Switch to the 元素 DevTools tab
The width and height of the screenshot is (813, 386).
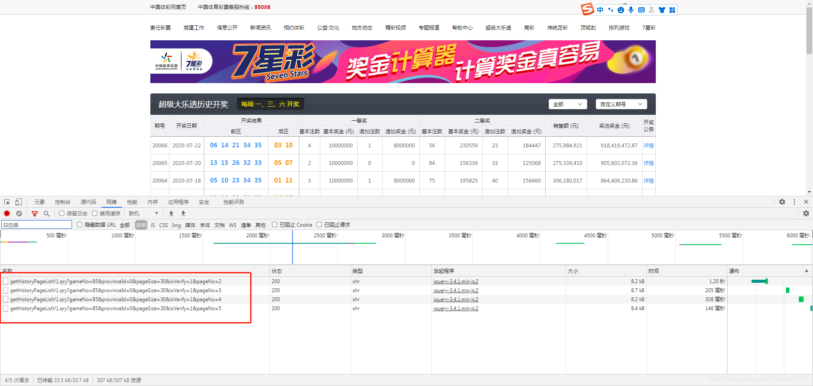(39, 202)
